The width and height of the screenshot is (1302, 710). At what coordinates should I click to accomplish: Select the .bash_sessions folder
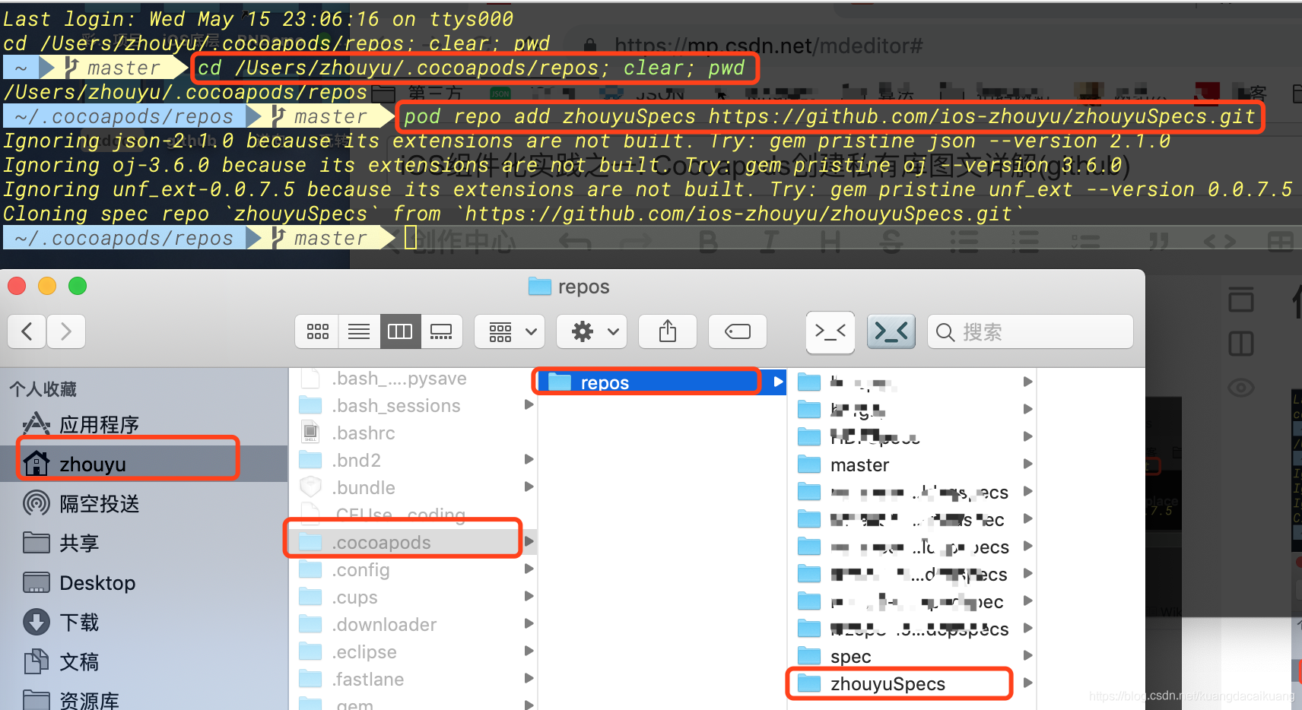pyautogui.click(x=413, y=406)
